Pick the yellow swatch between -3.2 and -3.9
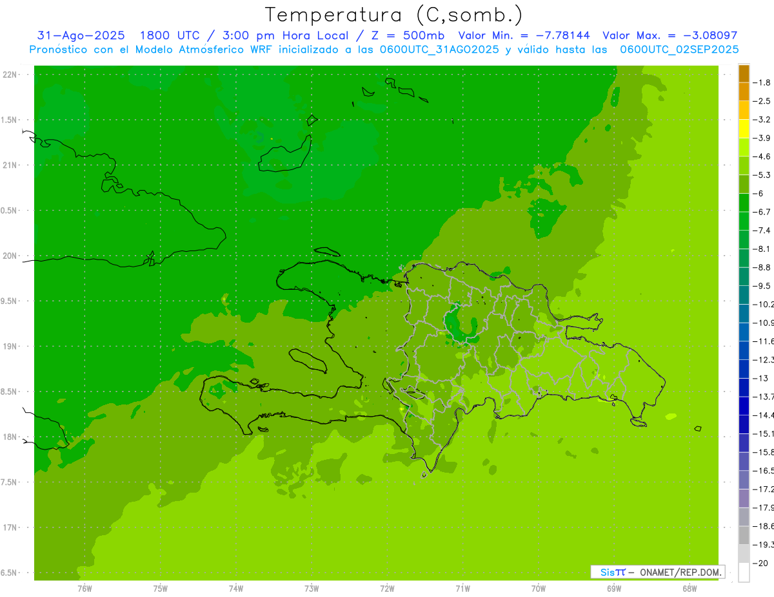774x597 pixels. (744, 129)
